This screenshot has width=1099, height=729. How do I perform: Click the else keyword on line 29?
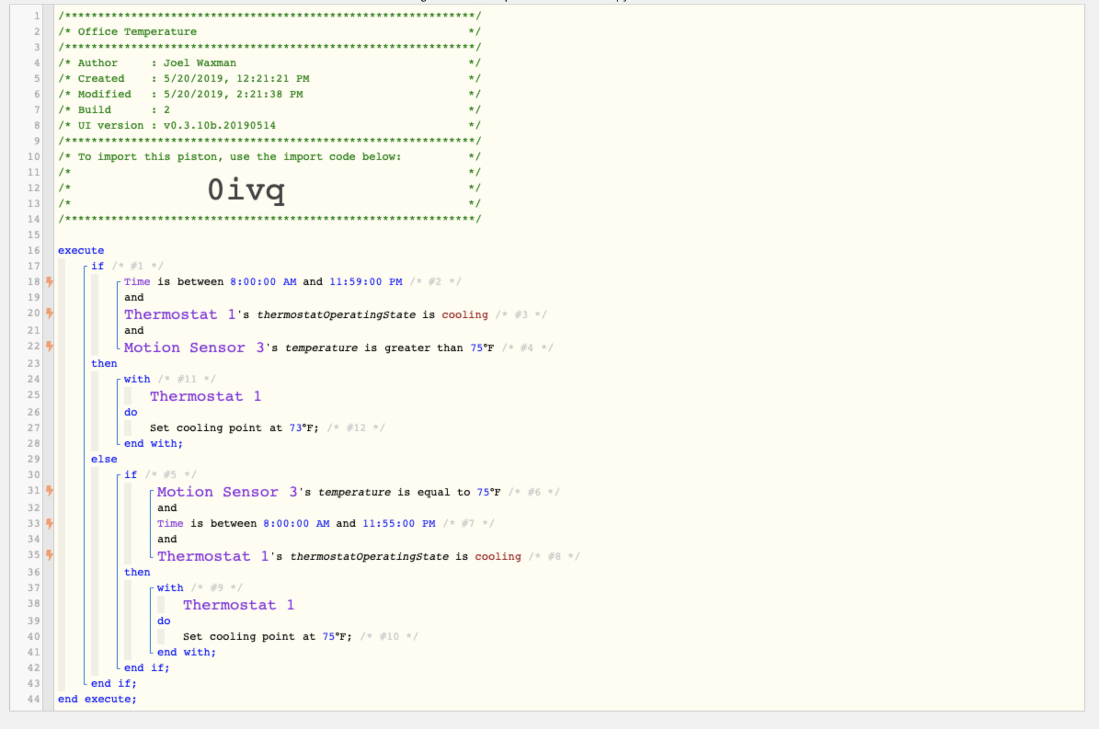[104, 459]
